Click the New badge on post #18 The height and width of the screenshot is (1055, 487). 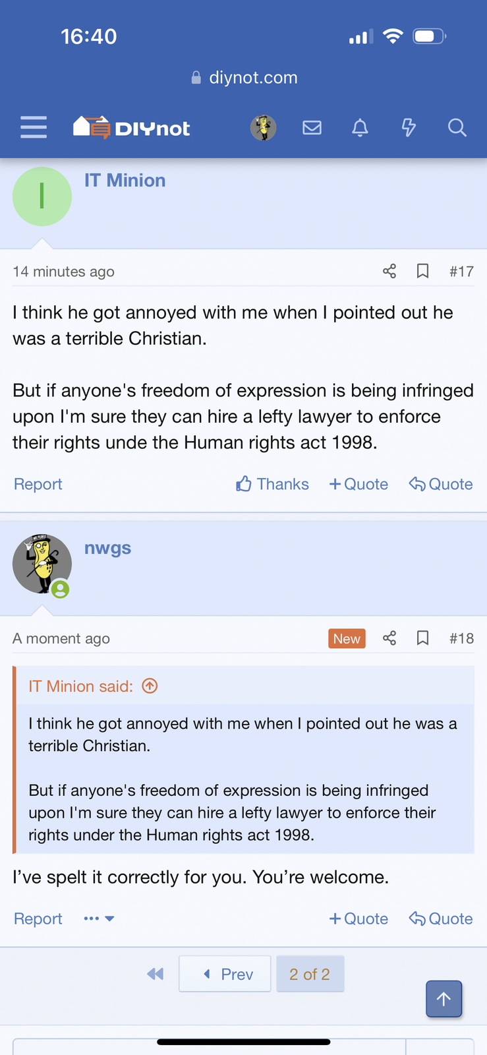tap(347, 638)
